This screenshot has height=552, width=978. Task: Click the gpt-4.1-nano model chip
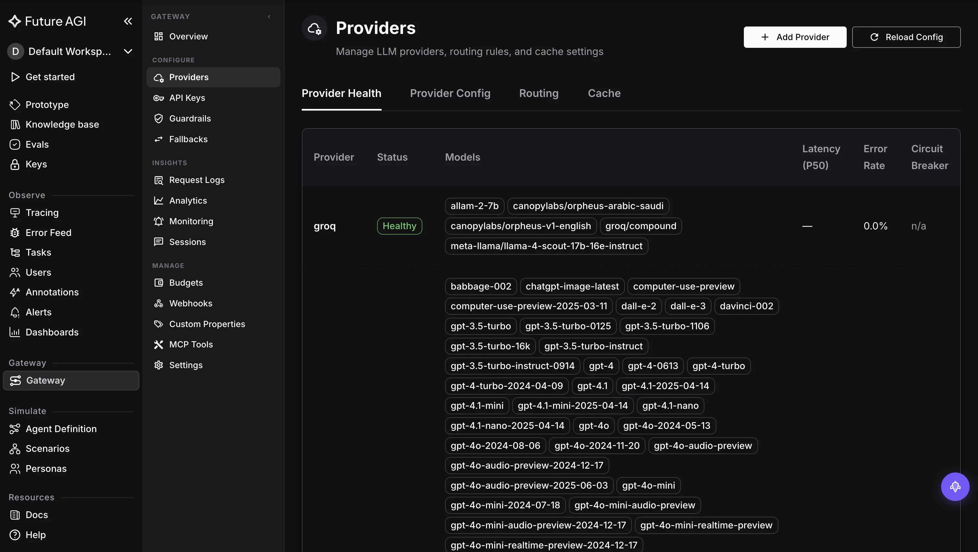(x=670, y=406)
